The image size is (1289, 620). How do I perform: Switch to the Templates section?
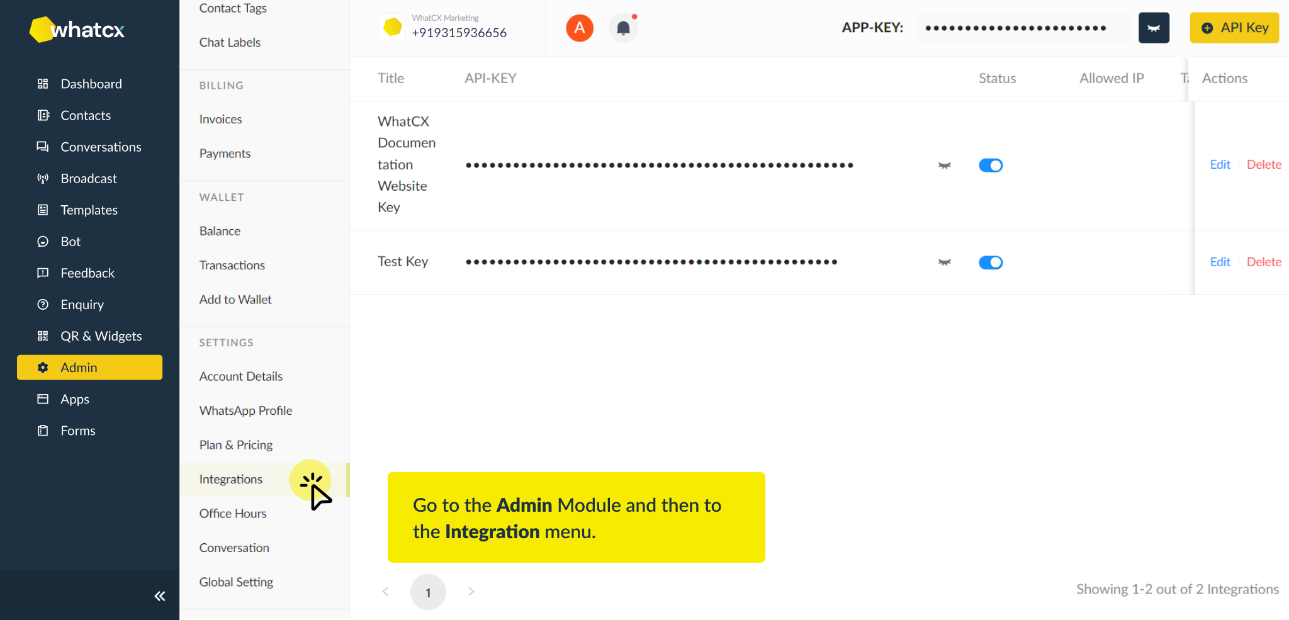click(x=89, y=210)
